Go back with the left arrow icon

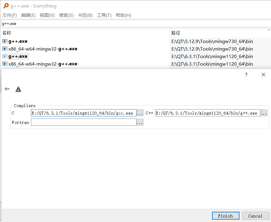coord(7,89)
